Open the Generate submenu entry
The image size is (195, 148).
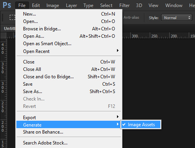point(68,125)
